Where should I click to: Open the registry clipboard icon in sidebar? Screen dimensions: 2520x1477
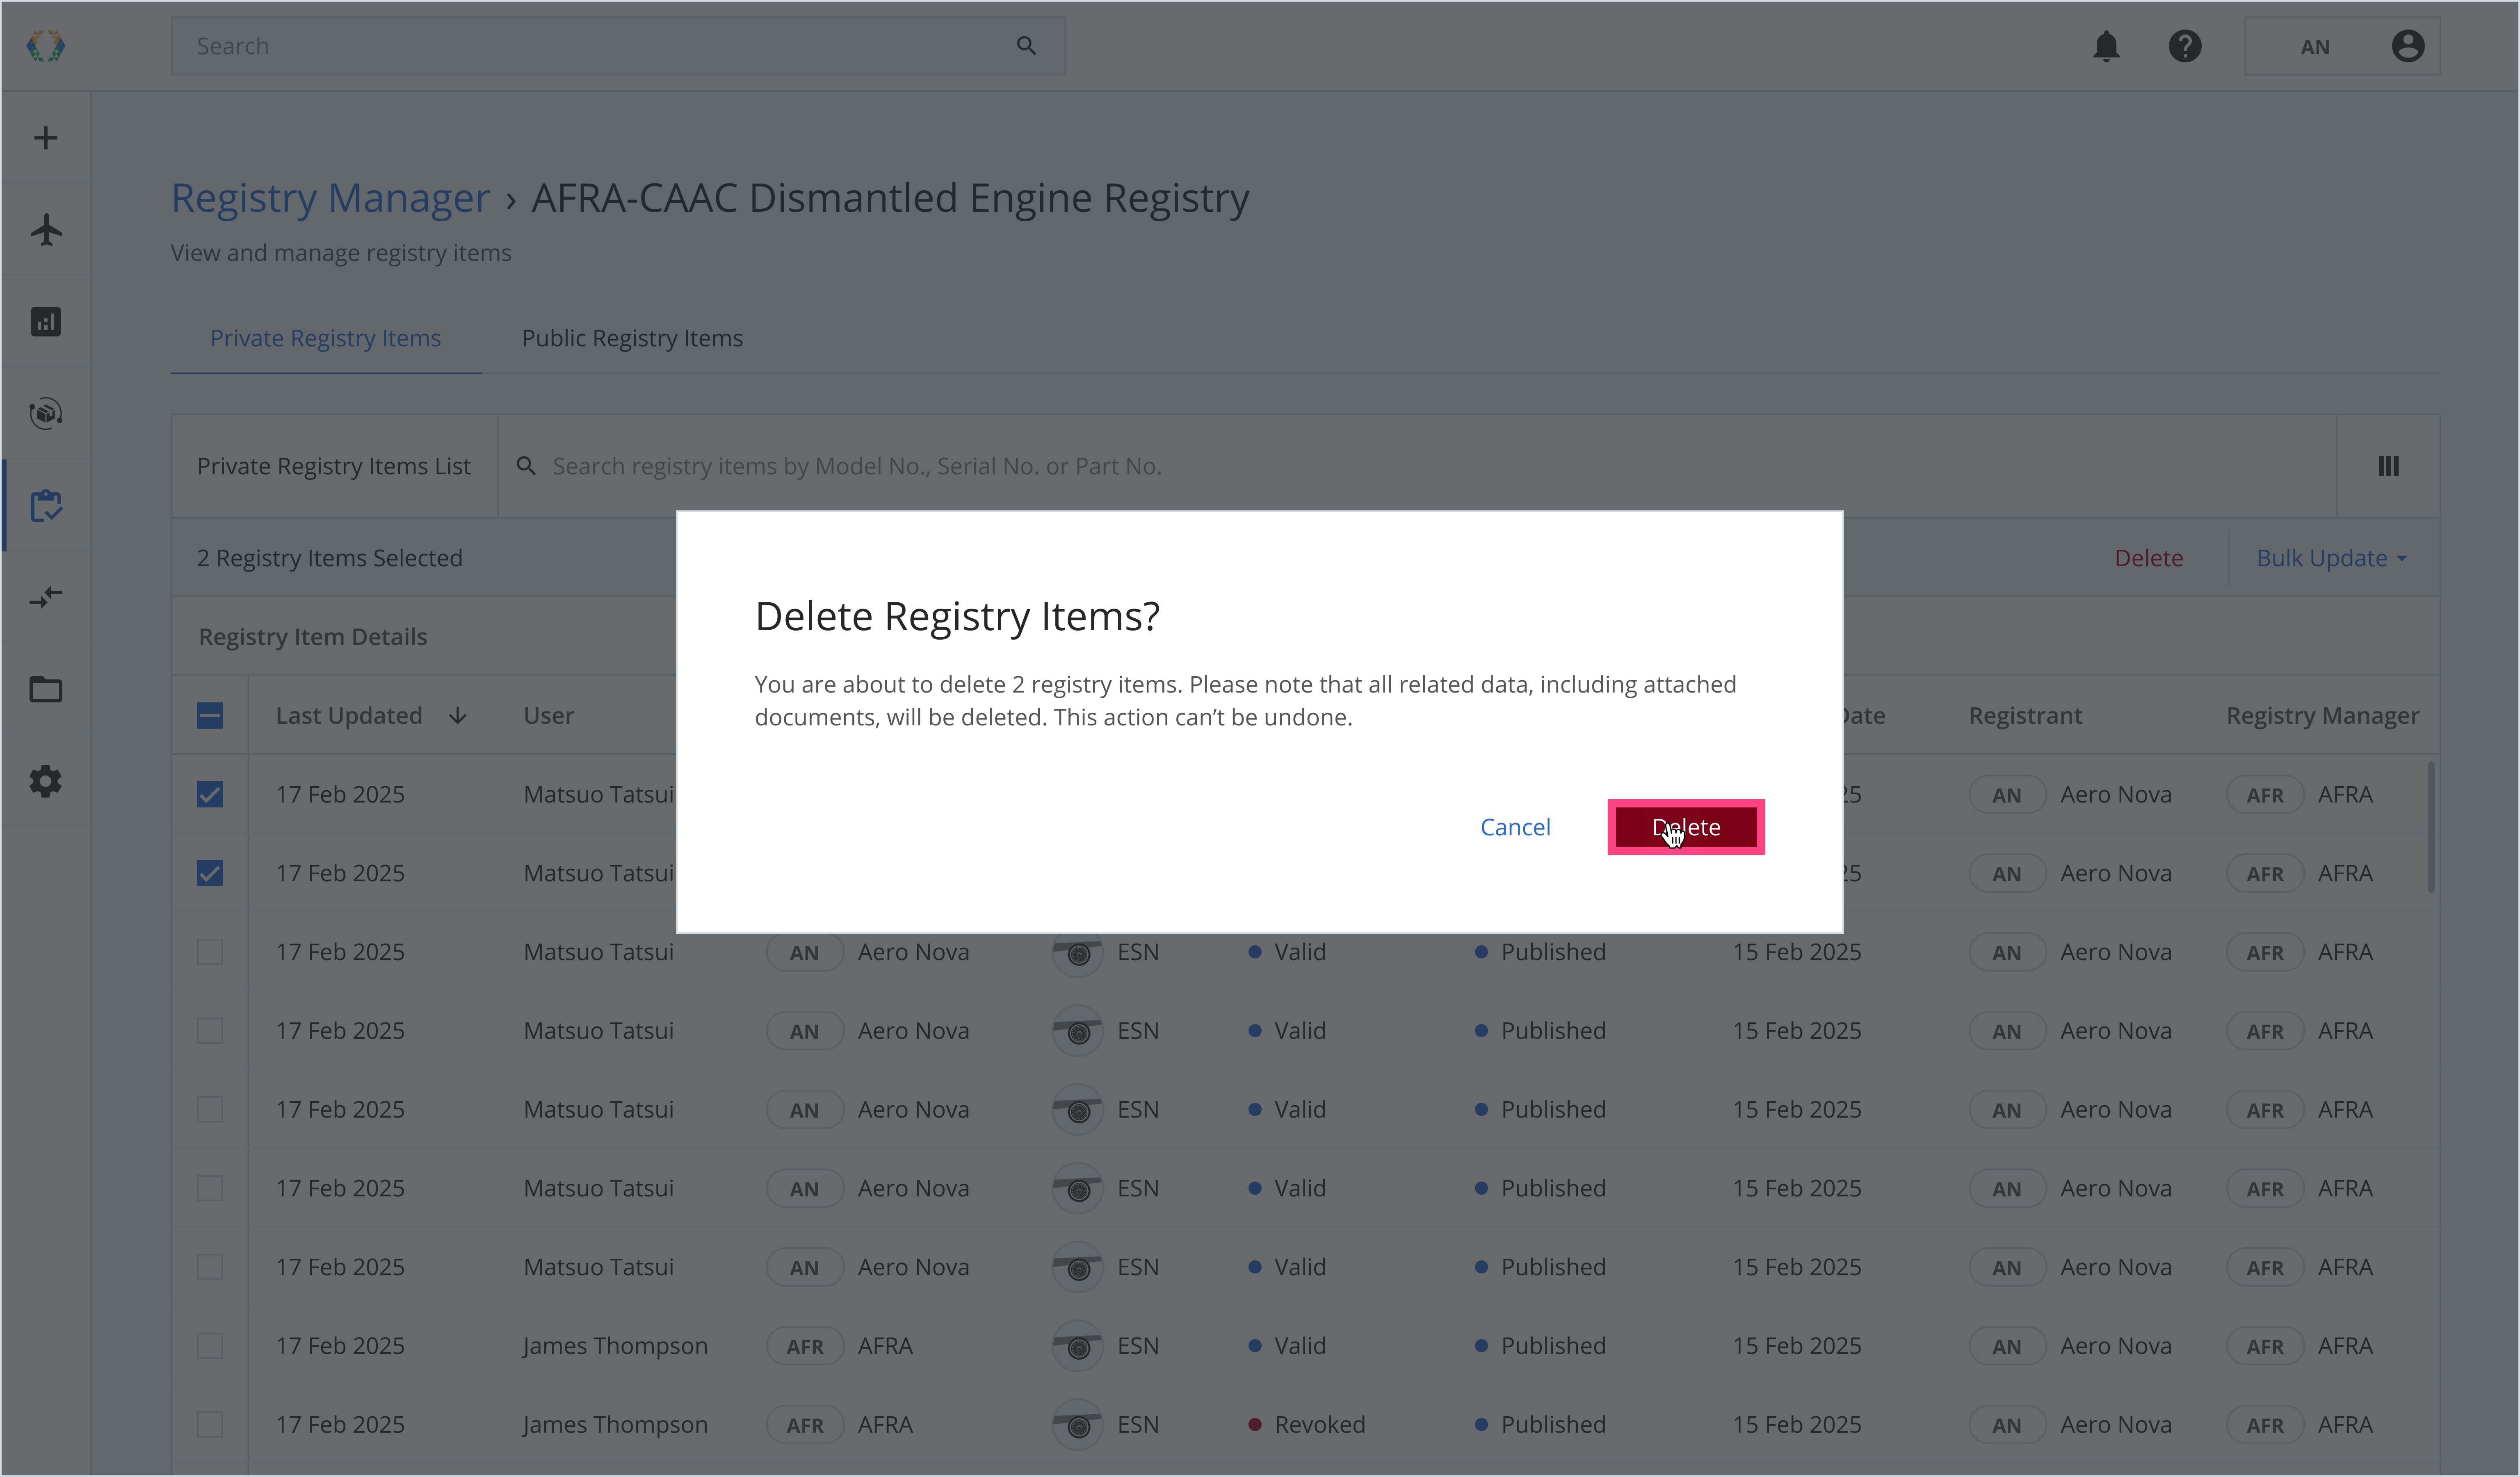coord(46,505)
